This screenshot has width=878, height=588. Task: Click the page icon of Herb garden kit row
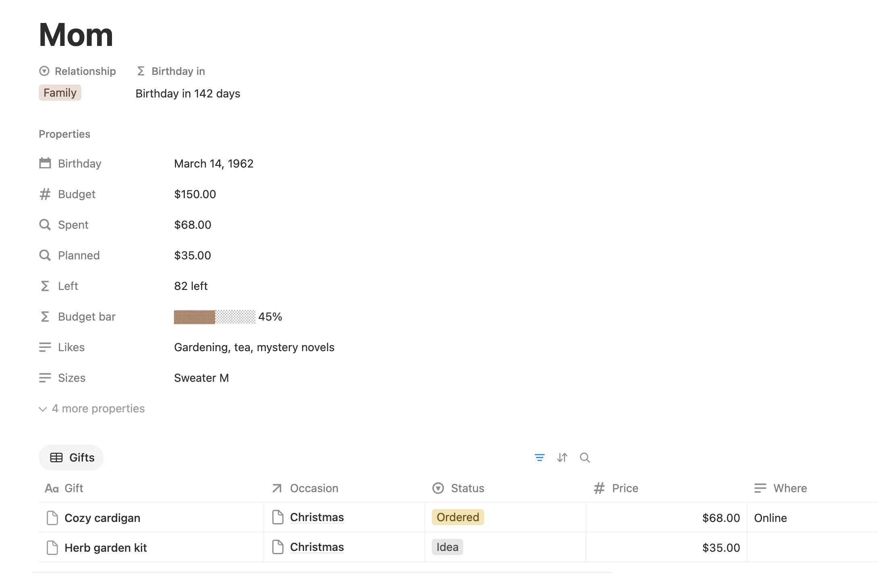pos(52,547)
